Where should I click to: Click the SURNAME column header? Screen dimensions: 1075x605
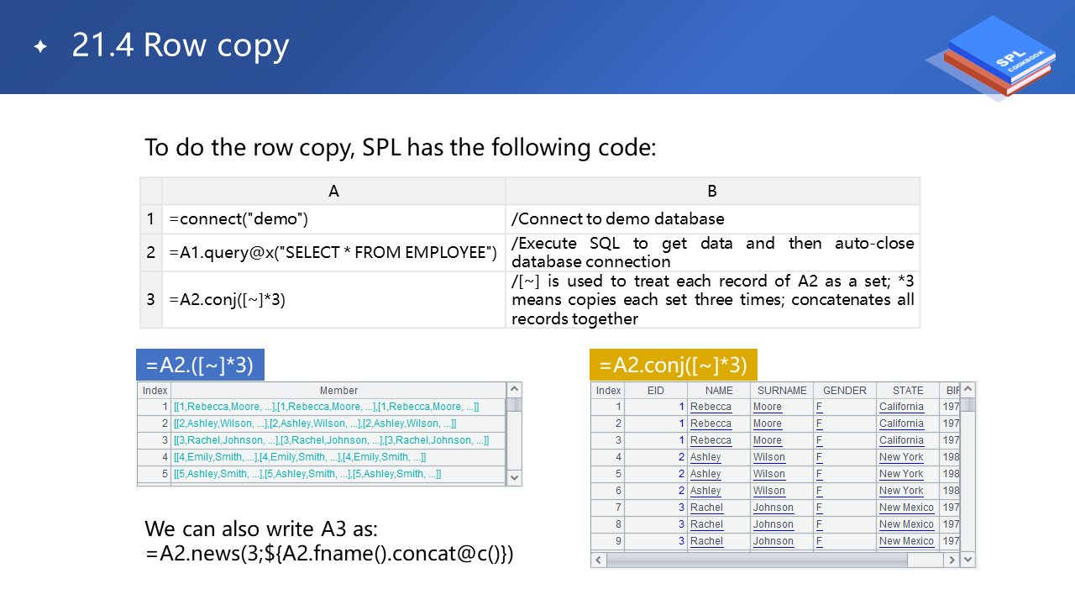782,391
